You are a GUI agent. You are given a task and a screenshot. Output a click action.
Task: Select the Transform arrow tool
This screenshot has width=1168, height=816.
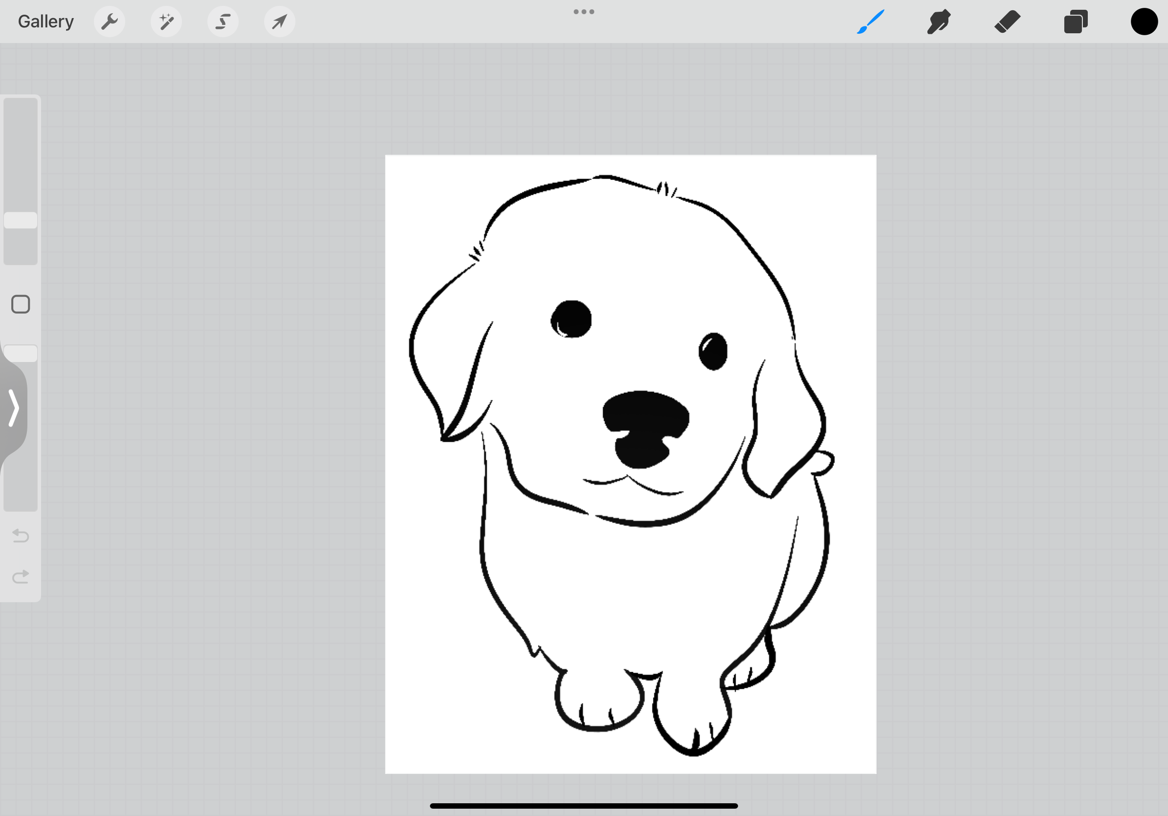[x=279, y=22]
